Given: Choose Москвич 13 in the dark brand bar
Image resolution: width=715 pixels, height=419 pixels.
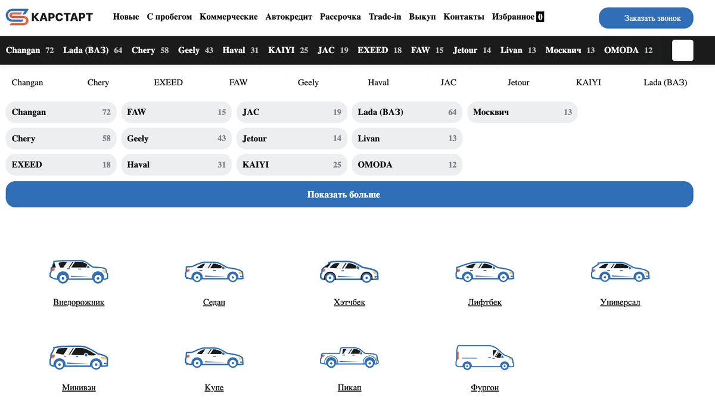Looking at the screenshot, I should (x=570, y=50).
